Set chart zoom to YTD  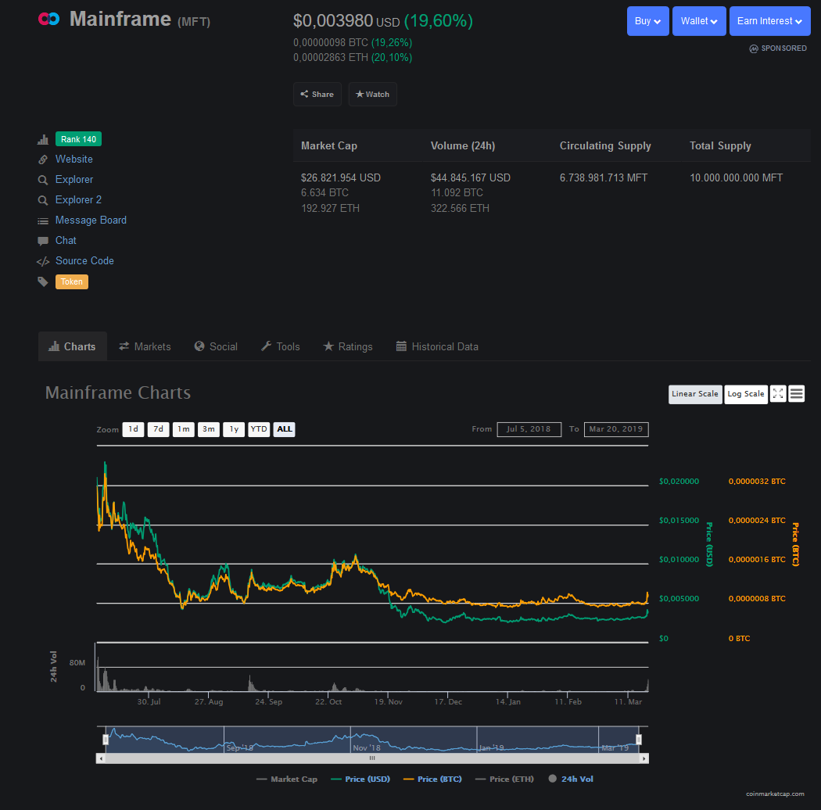259,429
